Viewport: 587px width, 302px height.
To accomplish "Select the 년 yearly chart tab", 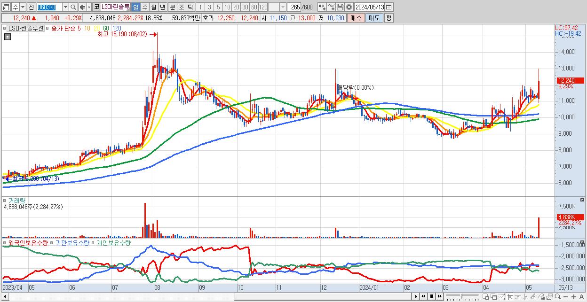I will pos(162,8).
